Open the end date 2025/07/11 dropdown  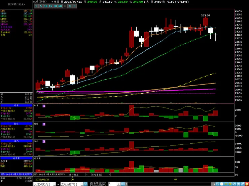82,184
